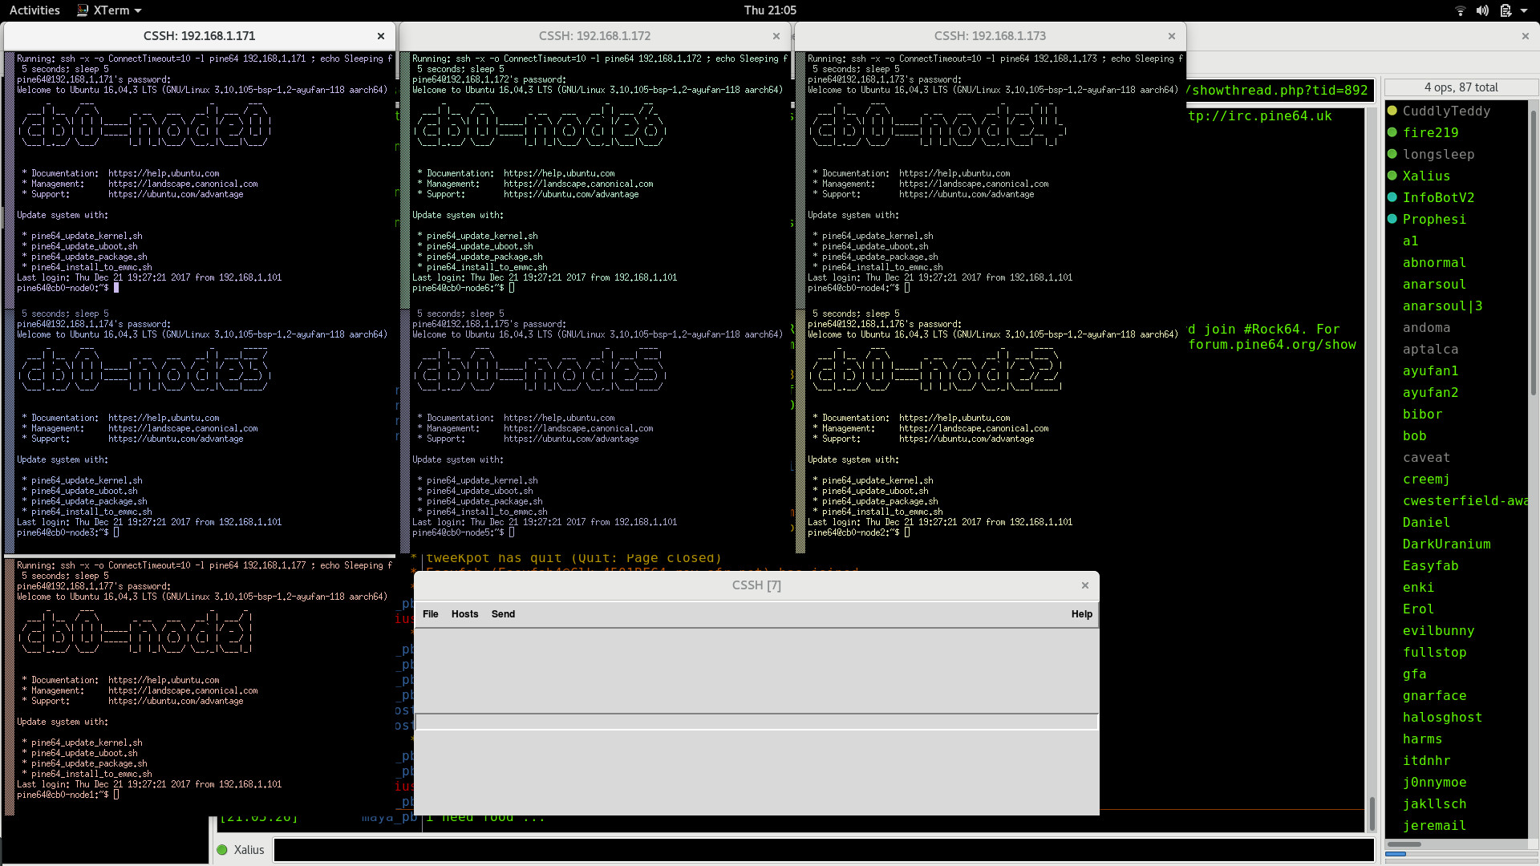The width and height of the screenshot is (1540, 866).
Task: Open the File menu in CSSH window
Action: pos(431,614)
